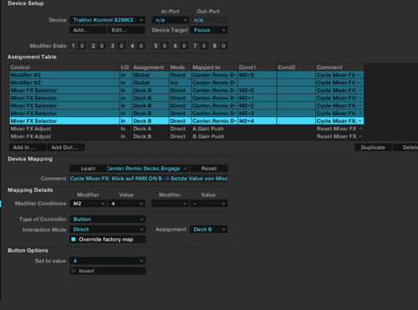Screen dimensions: 418x310
Task: Click the Duplicate button
Action: pos(373,147)
